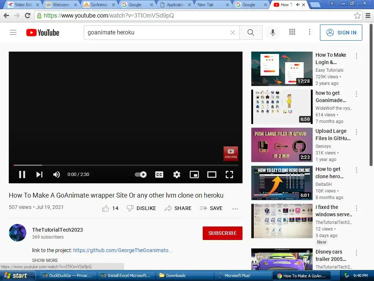Open the YouTube hamburger guide menu

coord(13,33)
